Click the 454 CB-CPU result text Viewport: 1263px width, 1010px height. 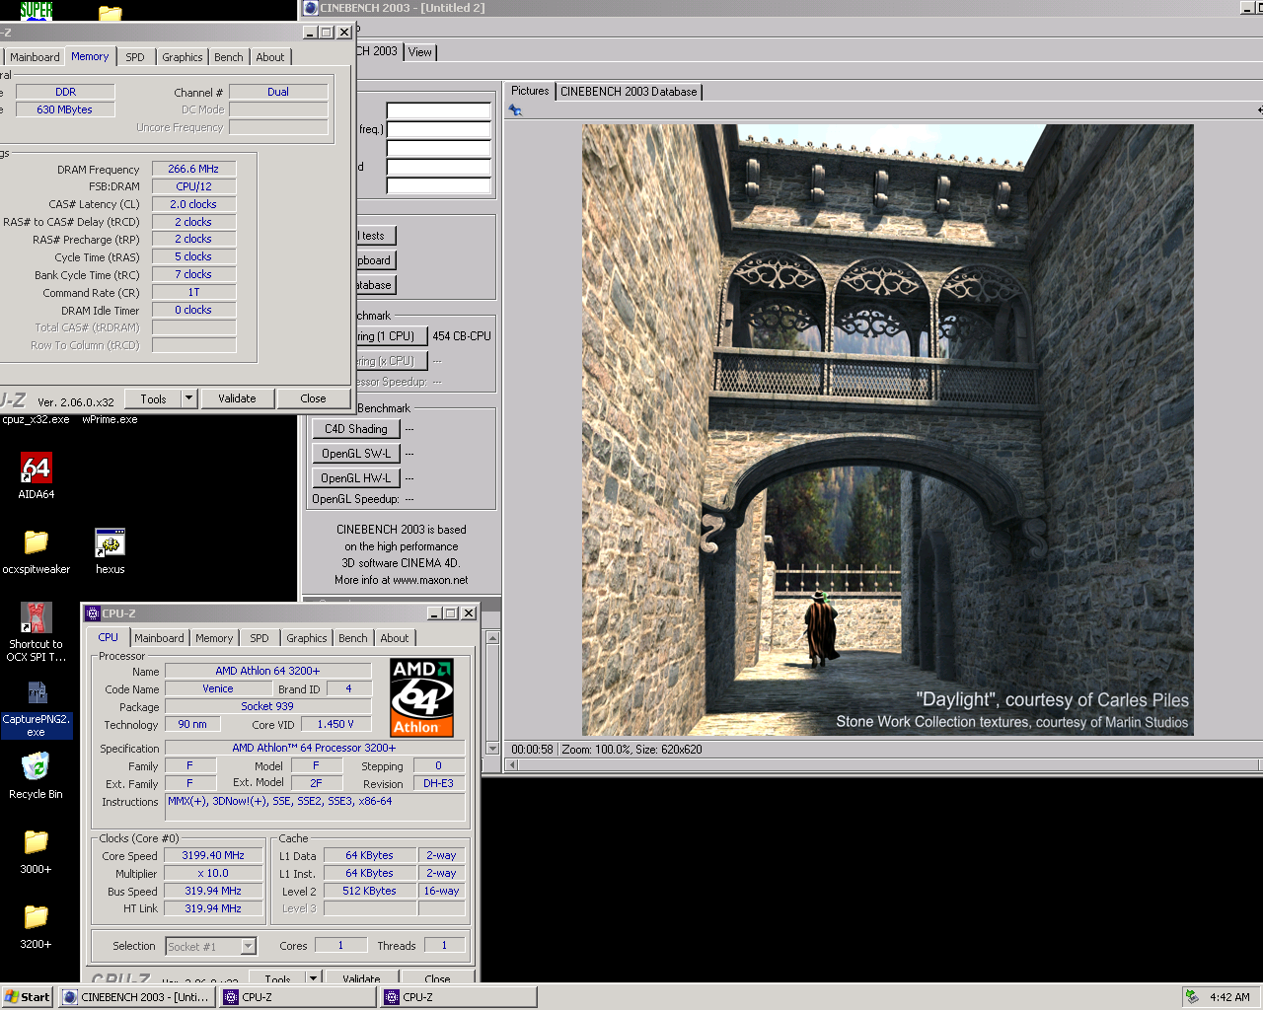point(462,336)
